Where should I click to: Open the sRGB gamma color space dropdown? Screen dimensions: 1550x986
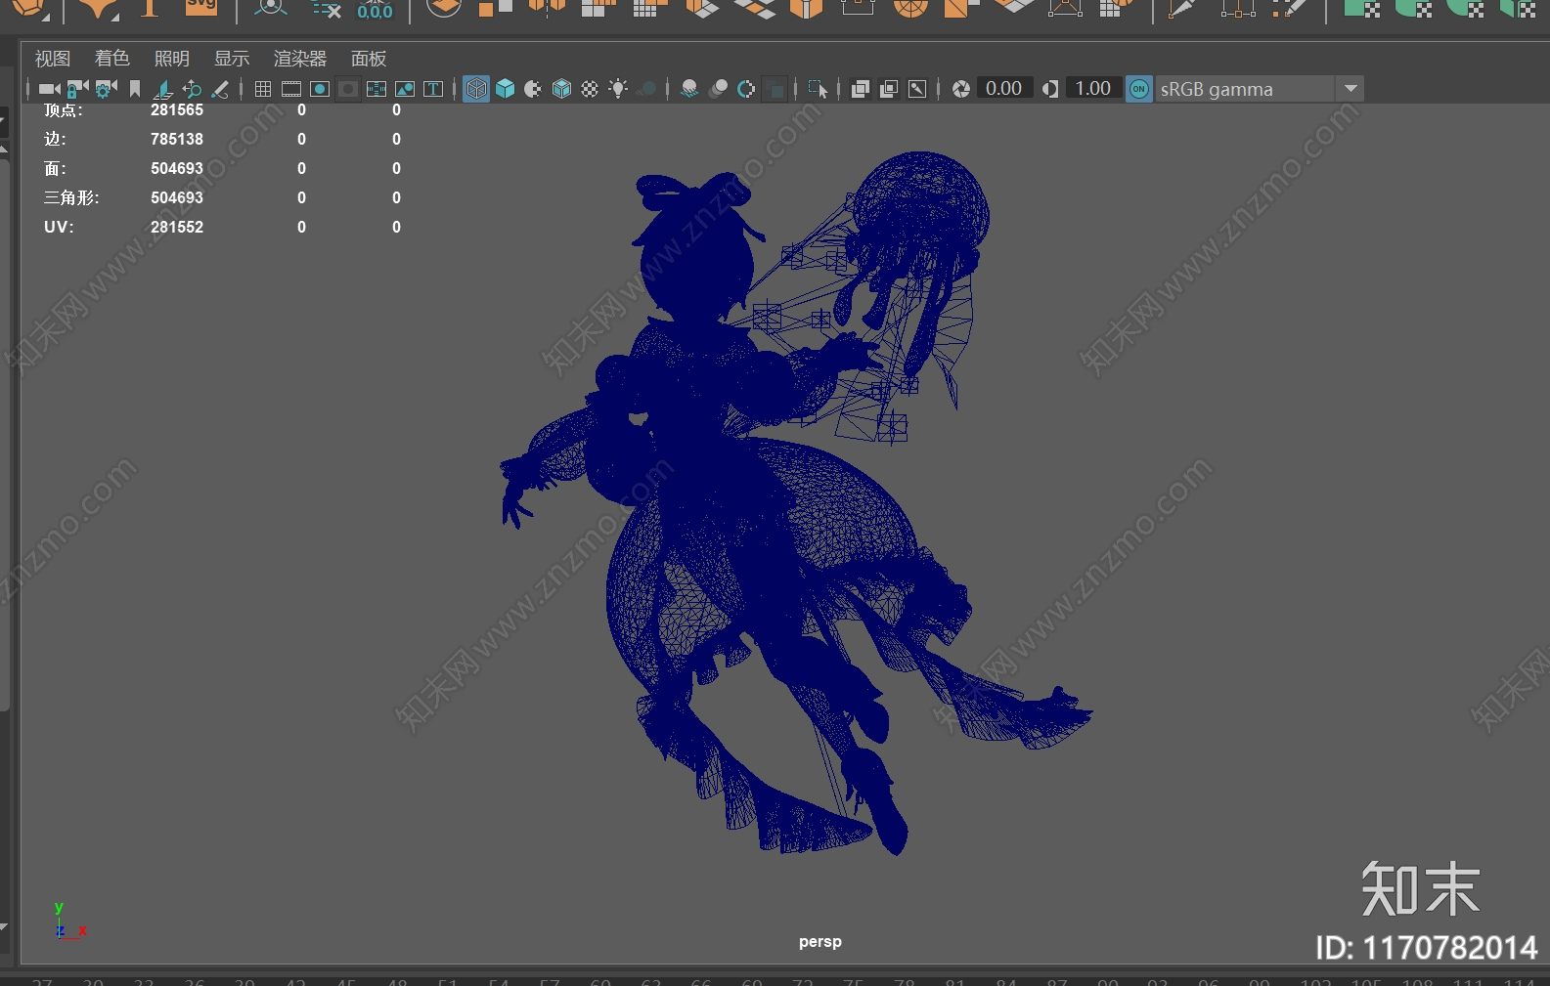click(1260, 89)
